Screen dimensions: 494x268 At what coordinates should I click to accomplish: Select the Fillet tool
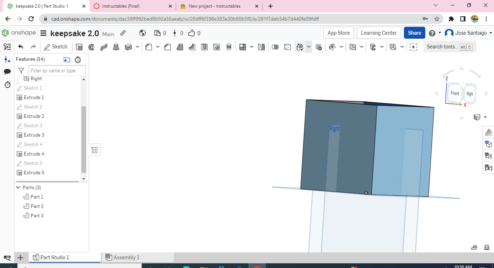(149, 47)
